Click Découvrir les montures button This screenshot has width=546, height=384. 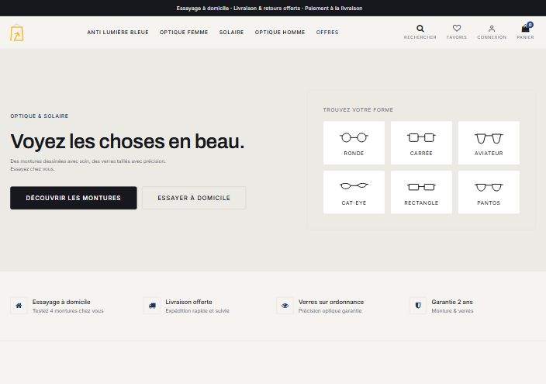(74, 198)
